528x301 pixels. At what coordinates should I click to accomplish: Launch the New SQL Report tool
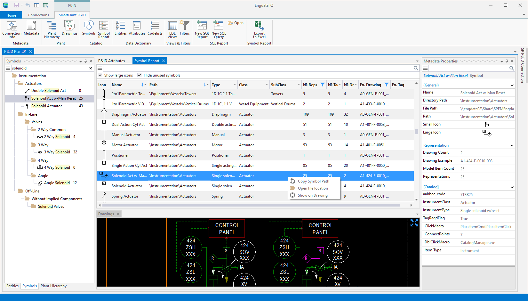coord(202,29)
